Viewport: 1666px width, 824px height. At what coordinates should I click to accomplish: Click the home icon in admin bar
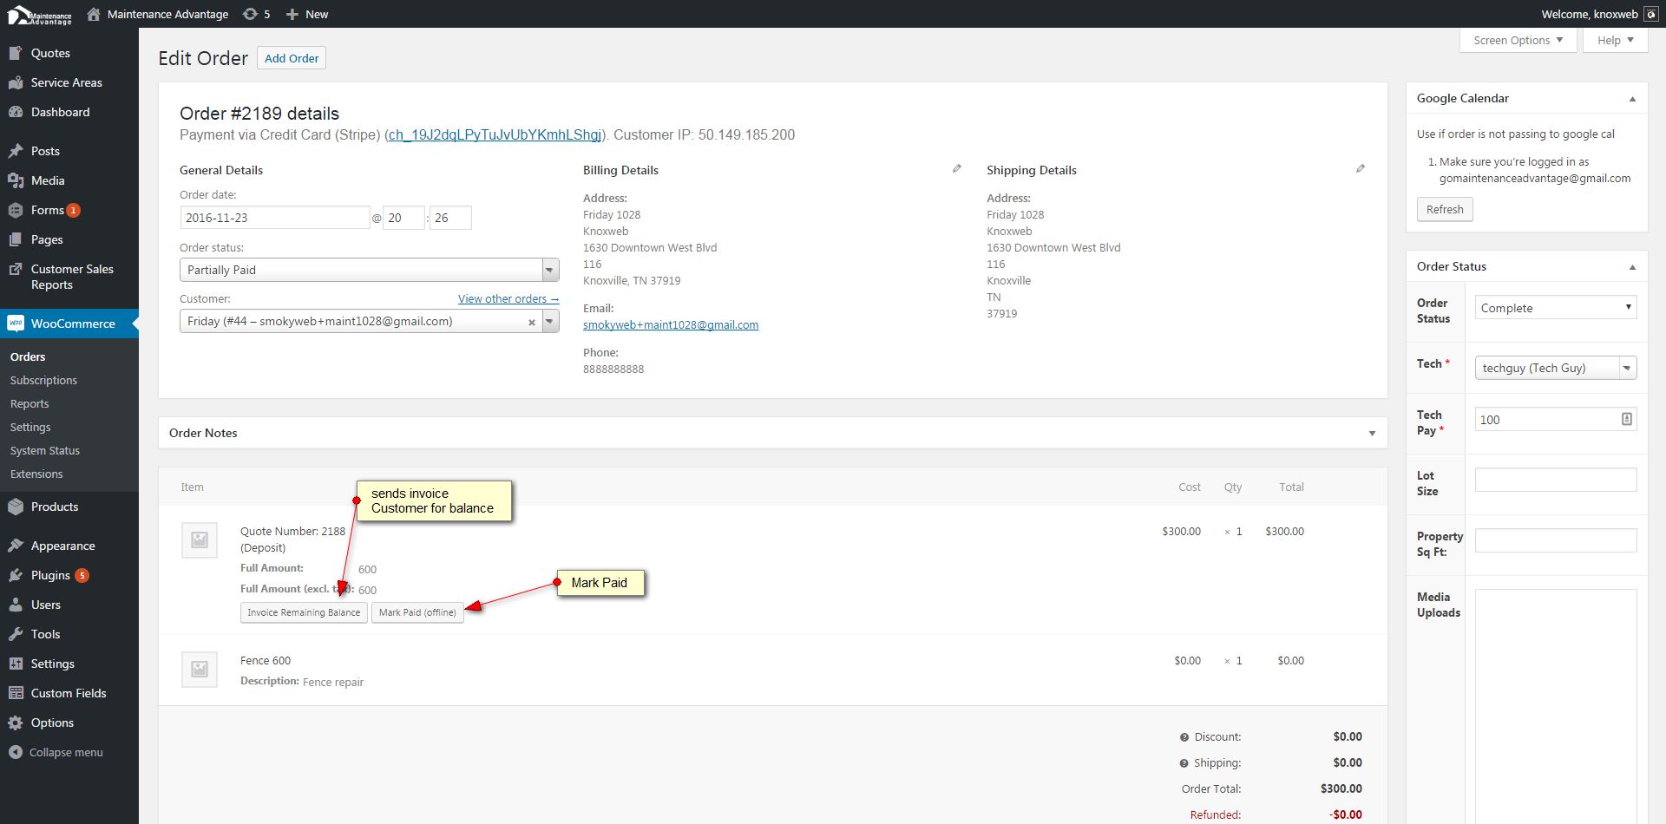point(94,14)
